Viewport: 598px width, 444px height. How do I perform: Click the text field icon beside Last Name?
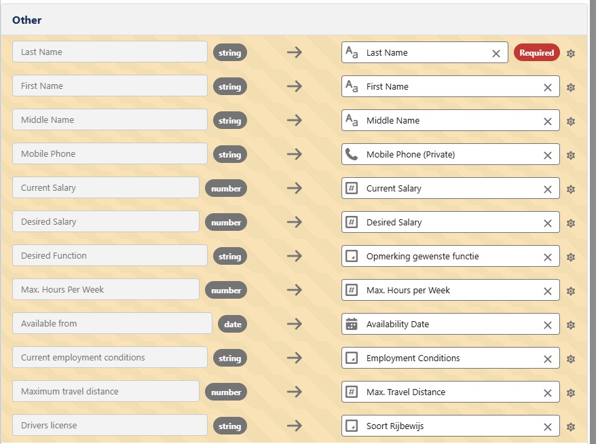coord(353,52)
